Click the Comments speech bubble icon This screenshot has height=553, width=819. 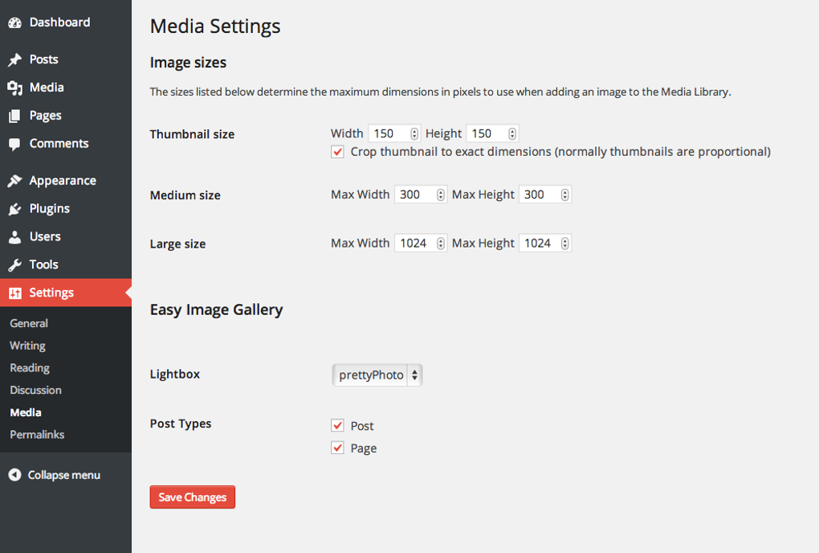point(14,143)
